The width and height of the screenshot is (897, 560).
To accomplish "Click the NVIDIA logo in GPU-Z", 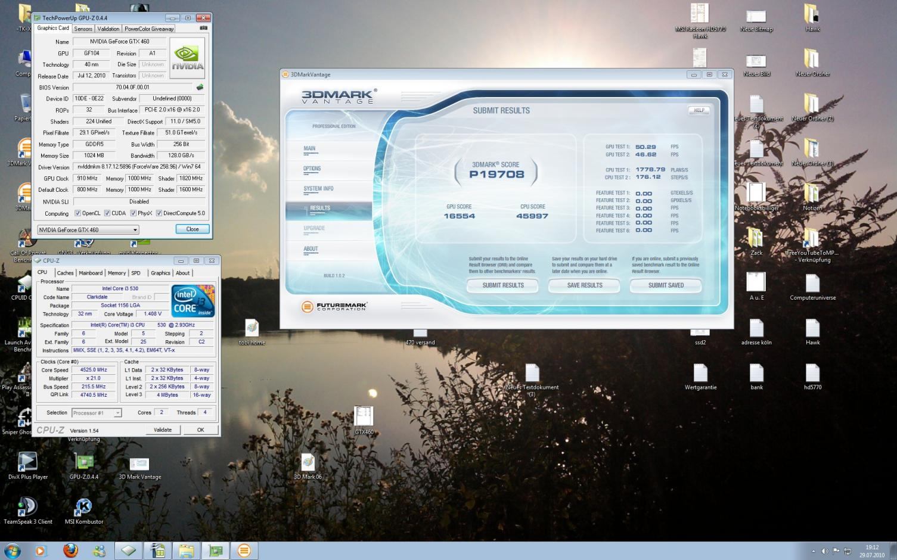I will click(187, 58).
